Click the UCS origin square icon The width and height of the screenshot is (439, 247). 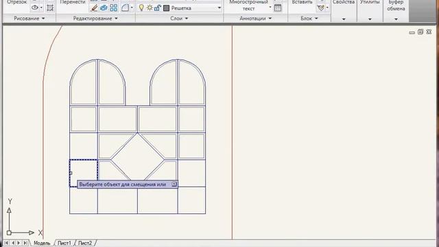tap(9, 233)
